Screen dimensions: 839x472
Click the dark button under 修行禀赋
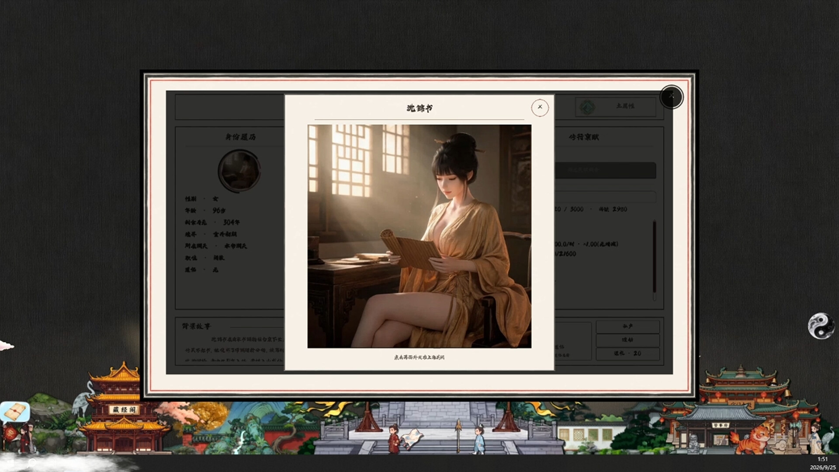(605, 170)
